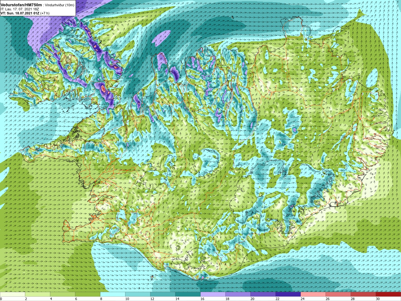Click the 'VT: Sun. 18.07.2021 01Z (+7 h)' line
The width and height of the screenshot is (401, 301).
tap(25, 13)
